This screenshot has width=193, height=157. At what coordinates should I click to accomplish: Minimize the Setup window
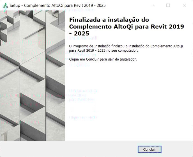tap(152, 5)
